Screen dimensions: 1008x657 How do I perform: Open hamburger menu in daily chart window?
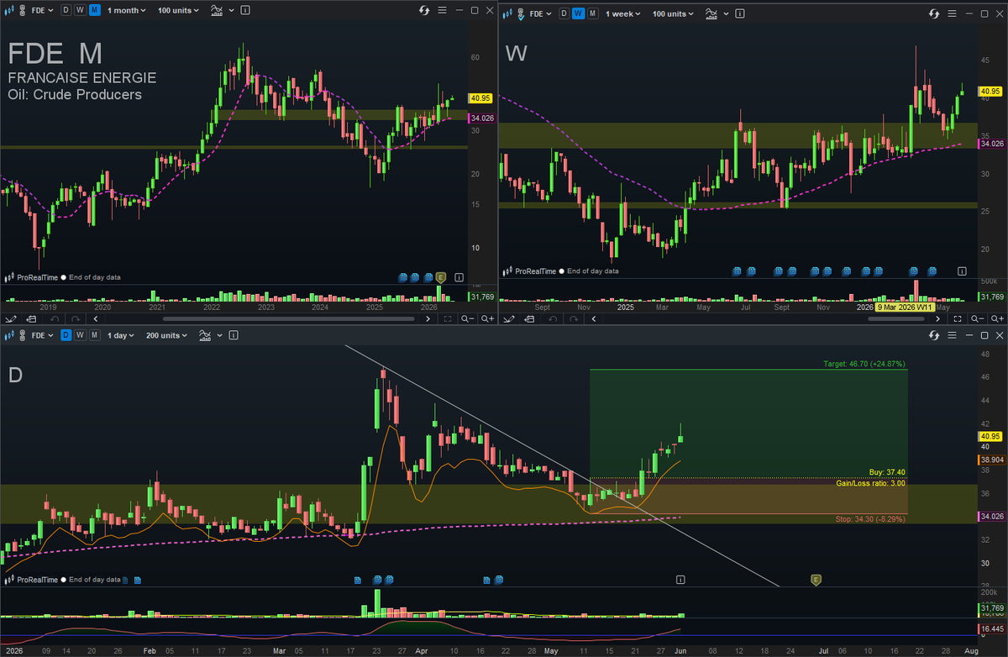pyautogui.click(x=952, y=335)
